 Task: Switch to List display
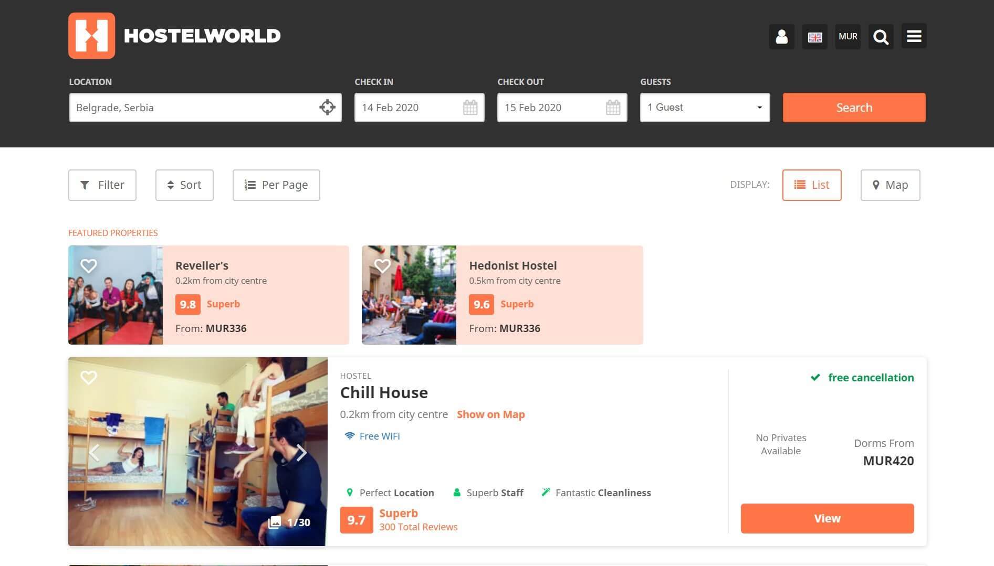coord(812,185)
